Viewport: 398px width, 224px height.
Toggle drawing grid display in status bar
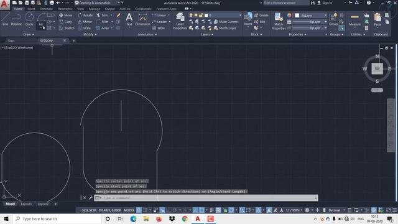139,210
